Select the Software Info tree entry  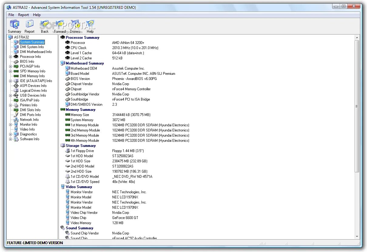click(x=29, y=139)
